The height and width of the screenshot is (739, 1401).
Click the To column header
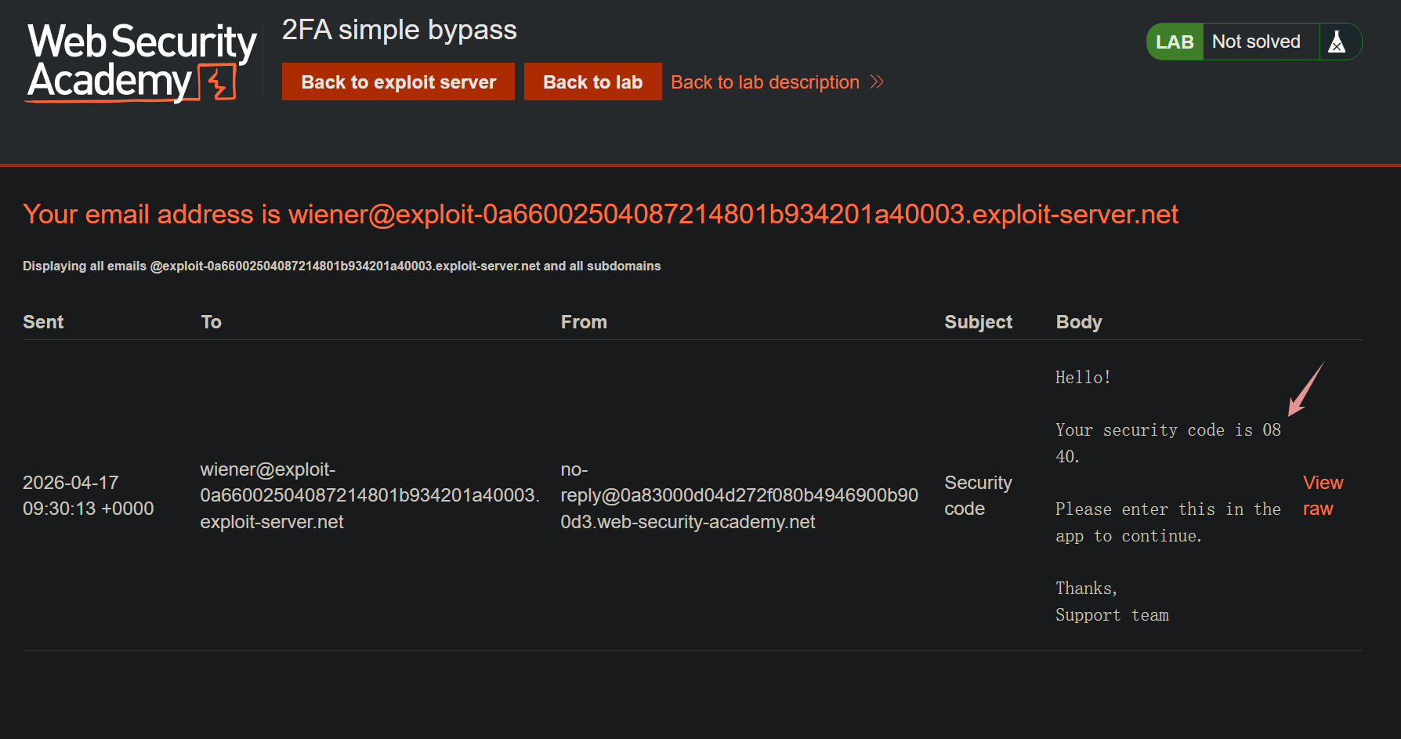coord(212,322)
